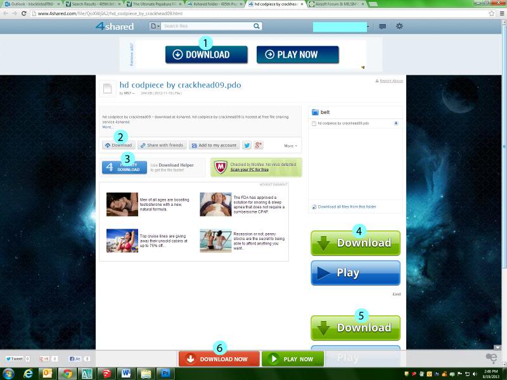Viewport: 507px width, 380px height.
Task: Click the green PLAY NOW button
Action: click(x=293, y=359)
